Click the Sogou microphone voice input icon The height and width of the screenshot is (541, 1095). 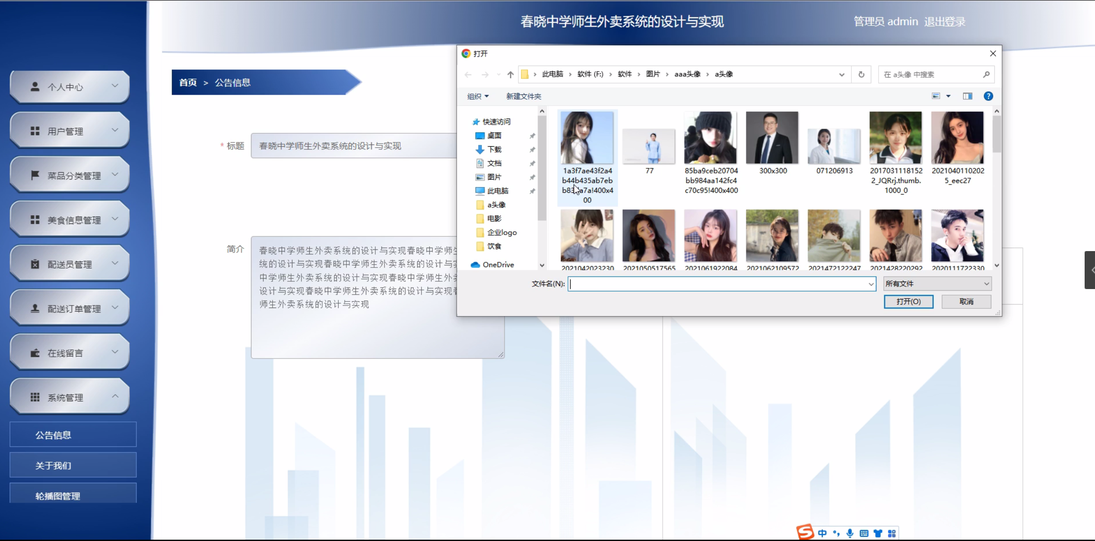tap(850, 533)
